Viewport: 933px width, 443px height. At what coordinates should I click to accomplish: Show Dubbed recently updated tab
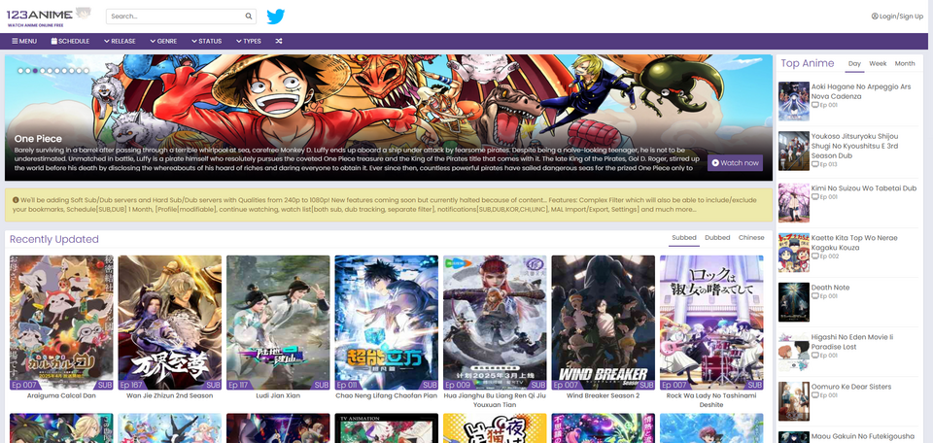pyautogui.click(x=717, y=238)
